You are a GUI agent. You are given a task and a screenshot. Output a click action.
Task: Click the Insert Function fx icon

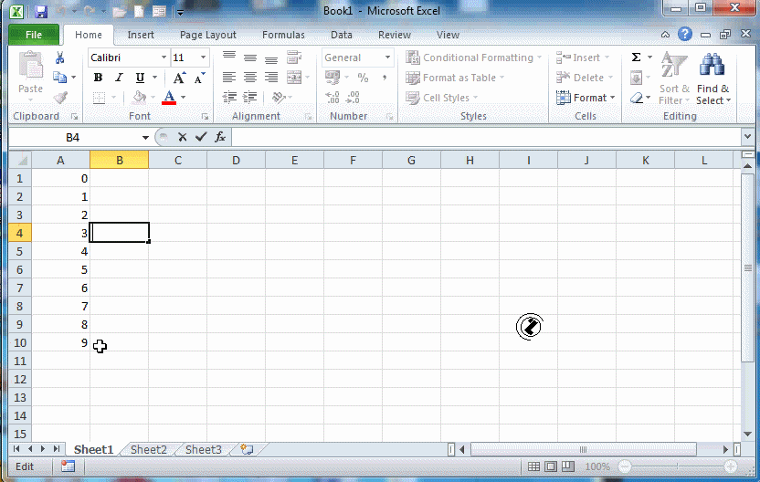pyautogui.click(x=220, y=137)
